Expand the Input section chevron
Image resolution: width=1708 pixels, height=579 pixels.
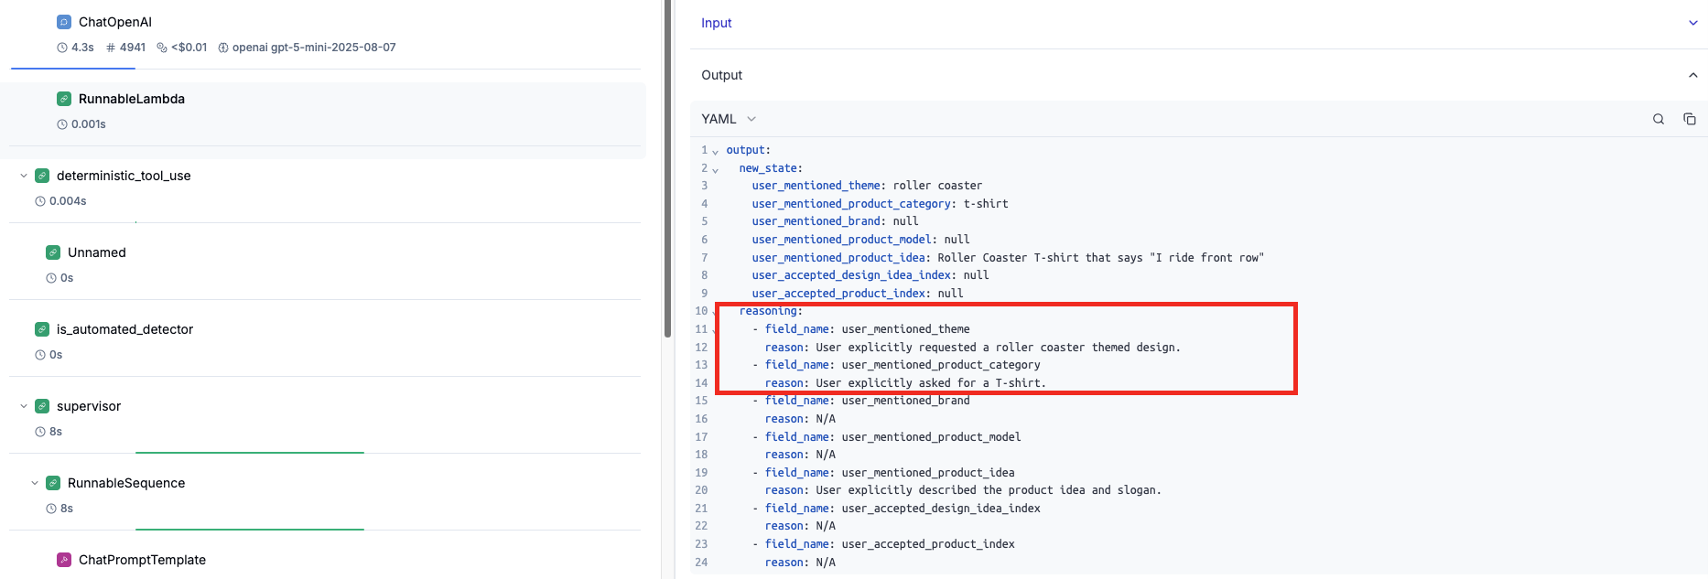pyautogui.click(x=1692, y=23)
